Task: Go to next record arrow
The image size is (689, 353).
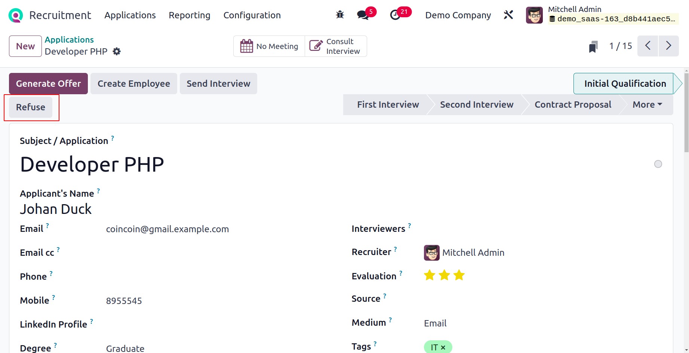Action: tap(669, 46)
